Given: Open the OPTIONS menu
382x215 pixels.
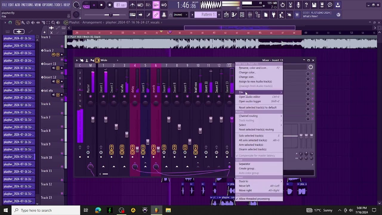Looking at the screenshot, I should point(47,5).
